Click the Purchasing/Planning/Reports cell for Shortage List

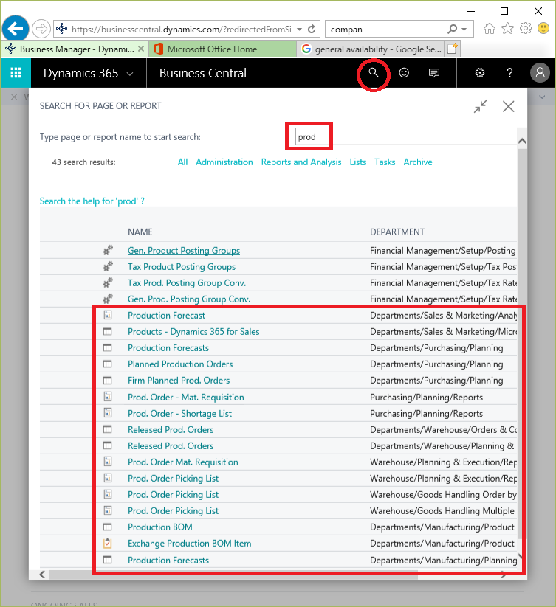point(426,414)
